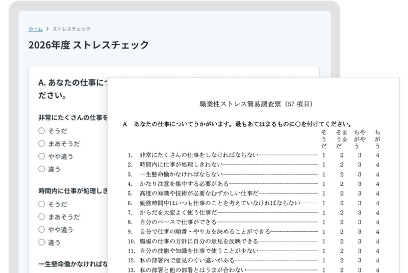Click the まあそうだ column header in survey sheet
Screen dimensions: 408x273
tap(342, 139)
